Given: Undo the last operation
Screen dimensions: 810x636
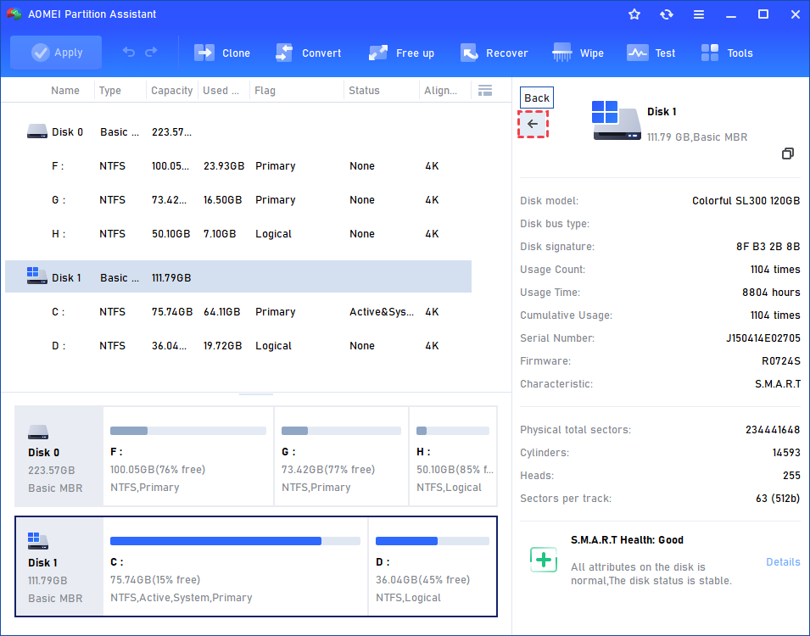Looking at the screenshot, I should 129,53.
